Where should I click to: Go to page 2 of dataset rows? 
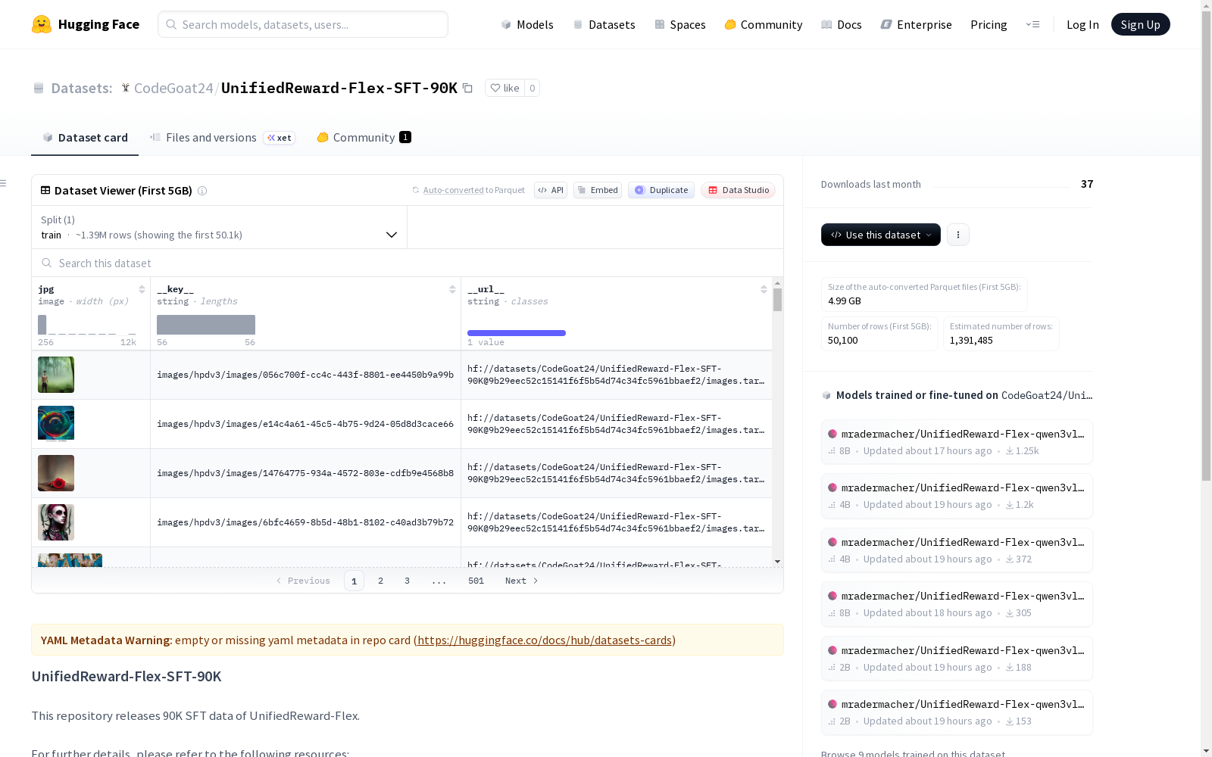click(380, 581)
